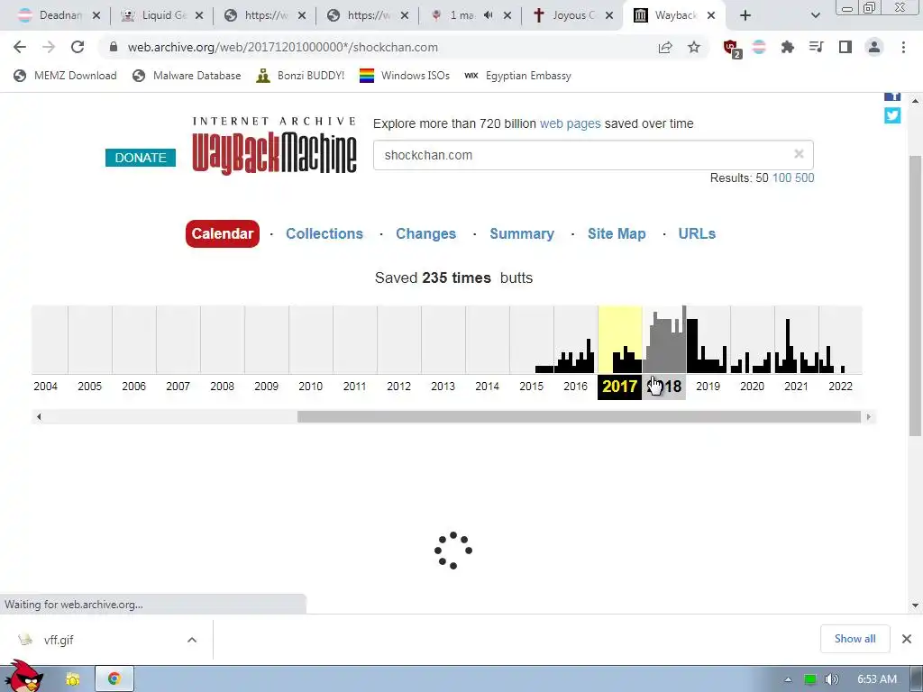
Task: Show 500 results
Action: (804, 178)
